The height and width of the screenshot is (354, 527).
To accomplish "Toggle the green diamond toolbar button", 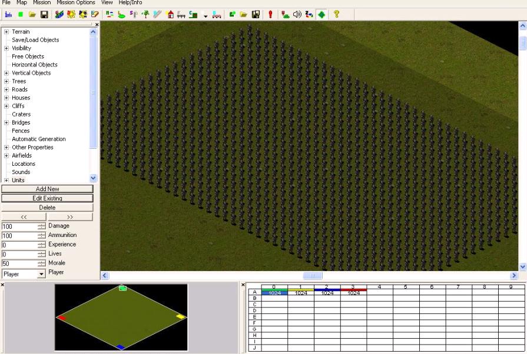I will [x=321, y=15].
